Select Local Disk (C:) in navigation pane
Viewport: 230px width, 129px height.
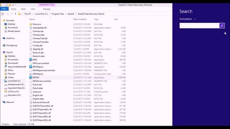[x=14, y=81]
